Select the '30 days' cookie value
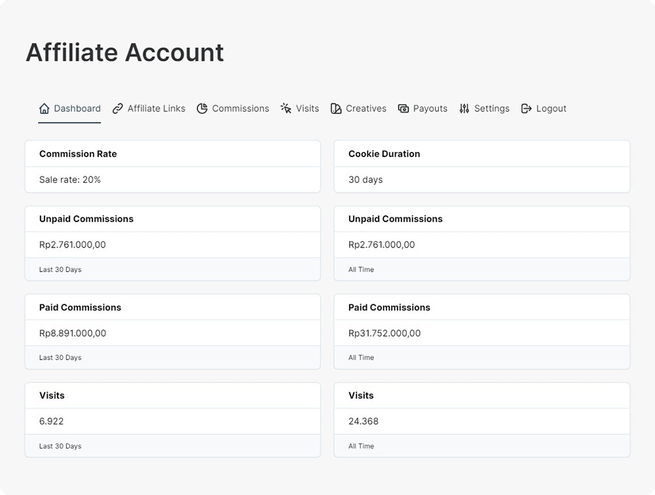Viewport: 655px width, 495px height. coord(365,179)
